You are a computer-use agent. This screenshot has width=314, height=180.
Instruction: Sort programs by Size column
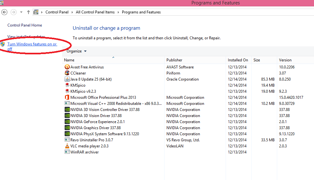264,60
